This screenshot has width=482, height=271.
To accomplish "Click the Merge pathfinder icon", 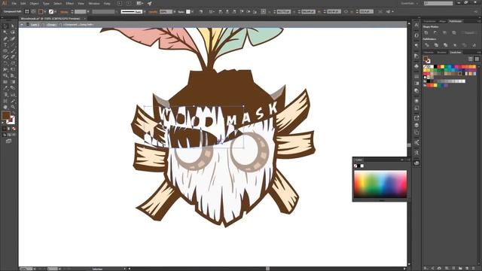I will (445, 45).
